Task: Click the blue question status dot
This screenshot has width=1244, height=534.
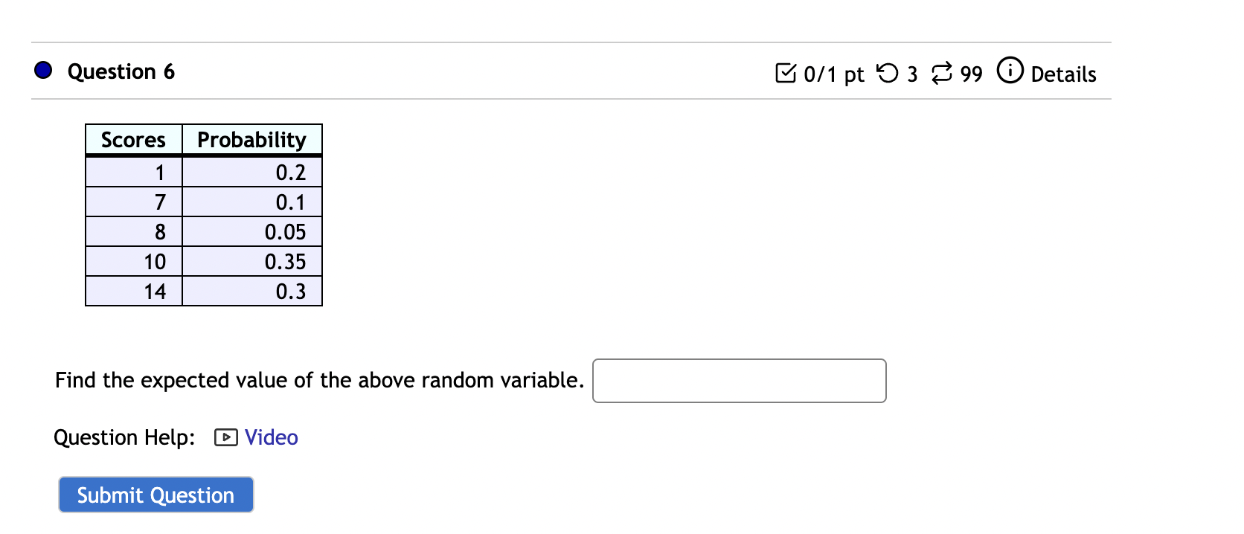Action: [x=43, y=70]
